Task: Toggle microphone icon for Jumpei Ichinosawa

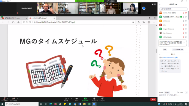Action: click(183, 29)
